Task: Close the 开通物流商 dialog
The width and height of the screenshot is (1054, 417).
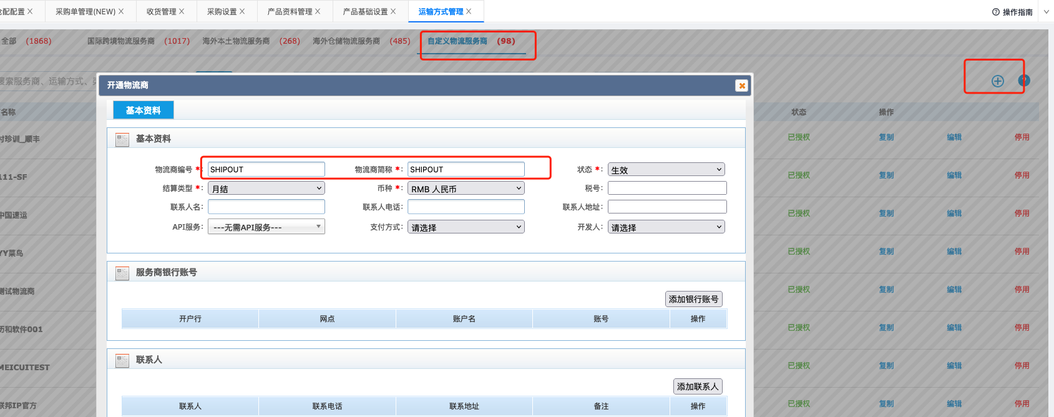Action: pos(741,86)
